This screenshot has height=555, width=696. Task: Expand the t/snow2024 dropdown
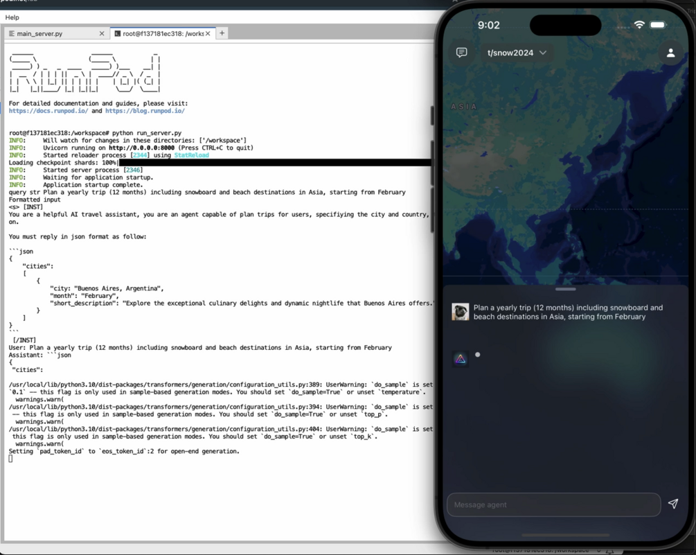pyautogui.click(x=517, y=53)
